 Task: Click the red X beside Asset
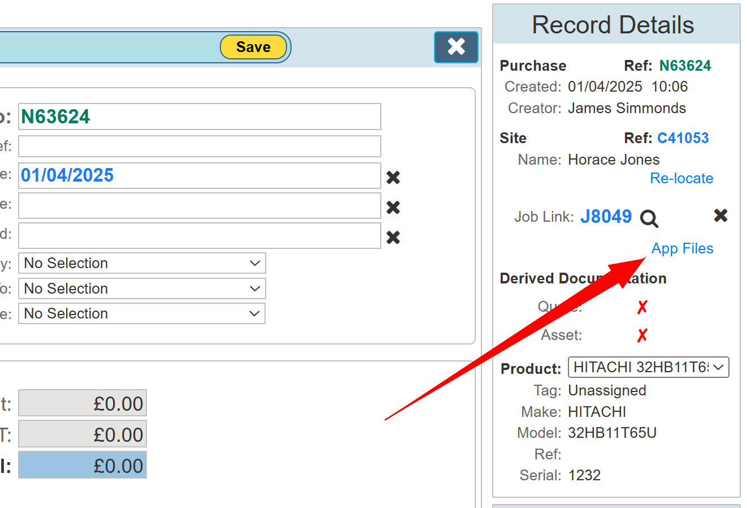tap(642, 335)
